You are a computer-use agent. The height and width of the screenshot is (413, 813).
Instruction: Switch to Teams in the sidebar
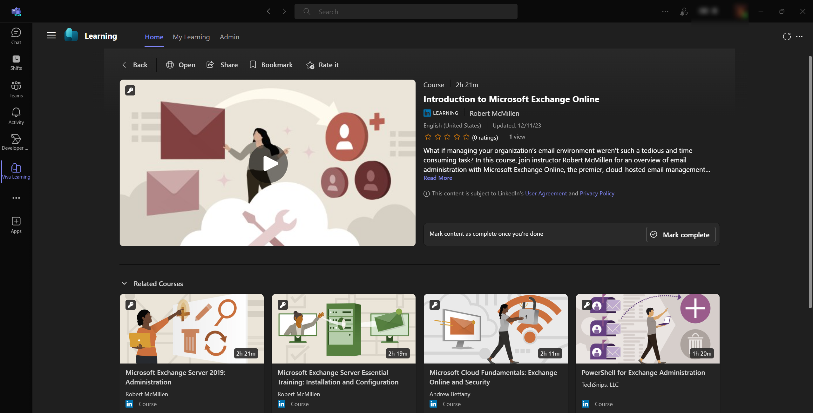pos(16,89)
